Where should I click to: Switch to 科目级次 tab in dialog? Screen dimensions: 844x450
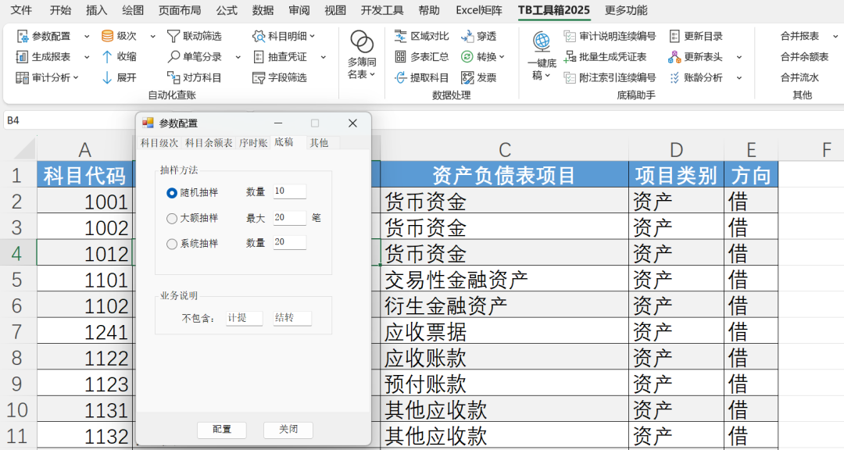[159, 143]
